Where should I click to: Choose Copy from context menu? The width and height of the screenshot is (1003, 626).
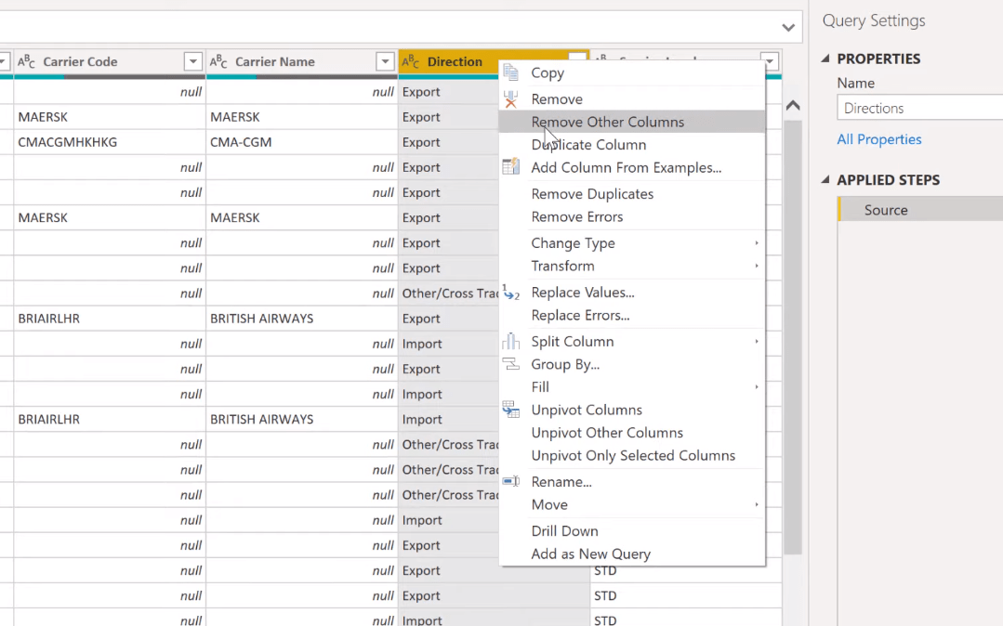point(632,72)
